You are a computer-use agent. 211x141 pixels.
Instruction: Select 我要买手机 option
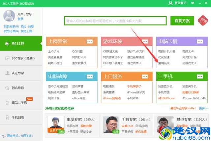tap(189, 87)
